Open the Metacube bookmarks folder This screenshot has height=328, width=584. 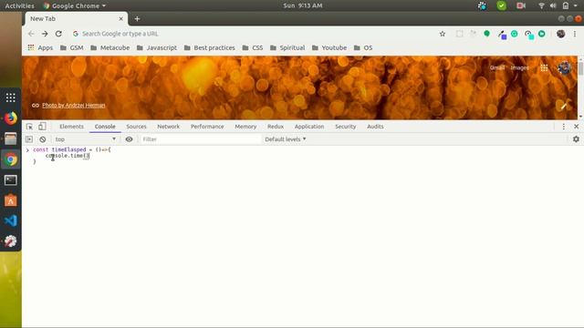point(110,47)
